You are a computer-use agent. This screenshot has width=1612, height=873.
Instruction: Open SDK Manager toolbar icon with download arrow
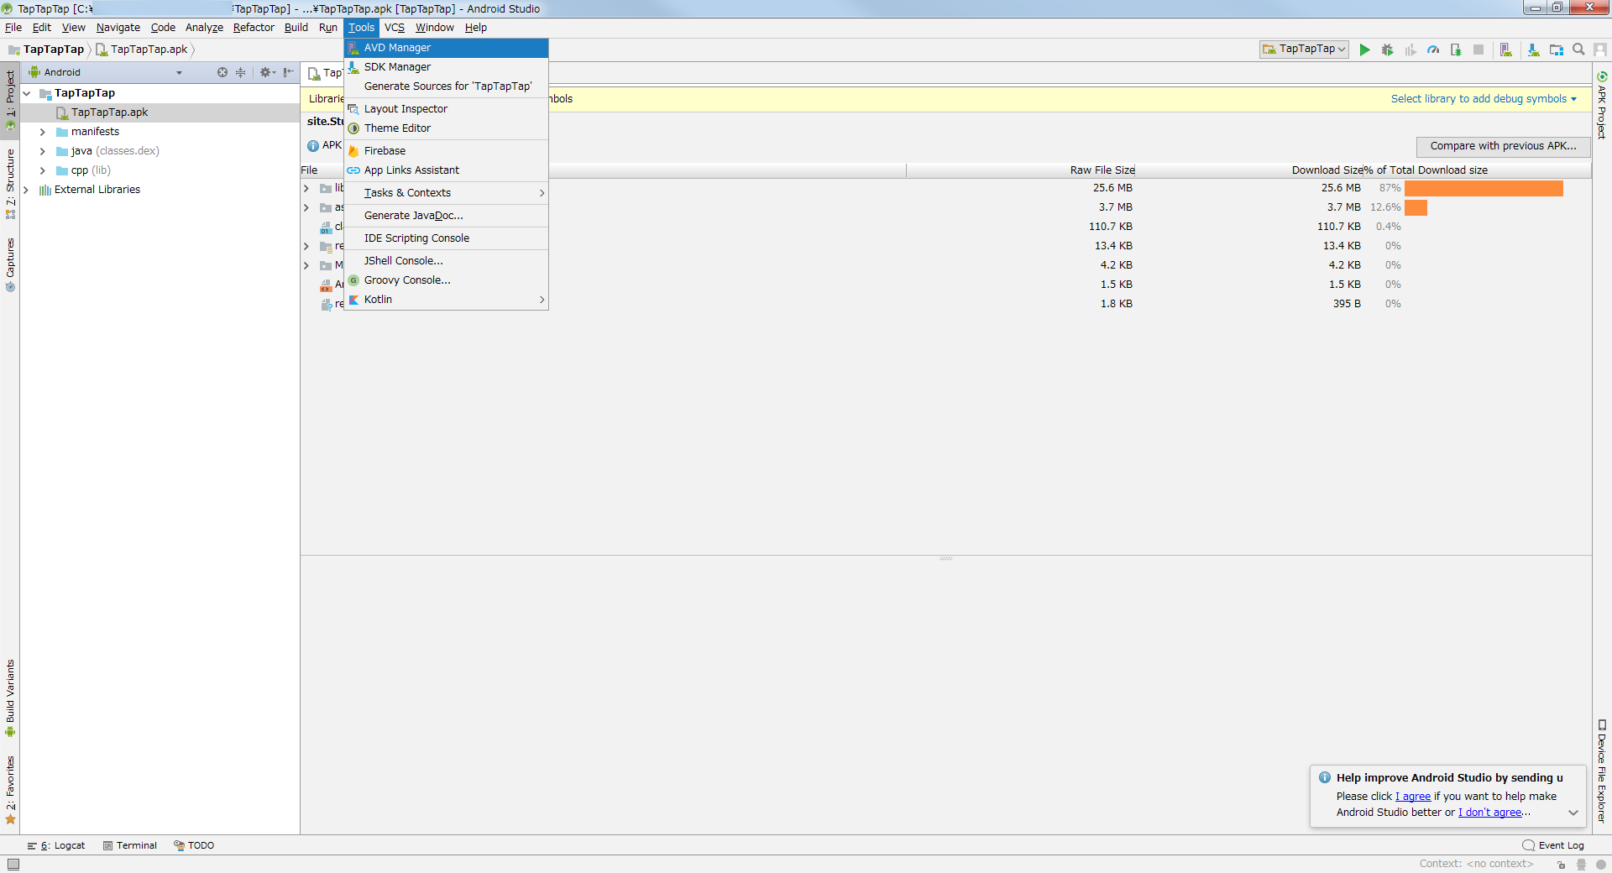(x=1533, y=50)
